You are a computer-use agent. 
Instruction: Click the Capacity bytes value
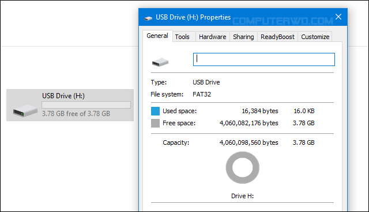[x=248, y=142]
